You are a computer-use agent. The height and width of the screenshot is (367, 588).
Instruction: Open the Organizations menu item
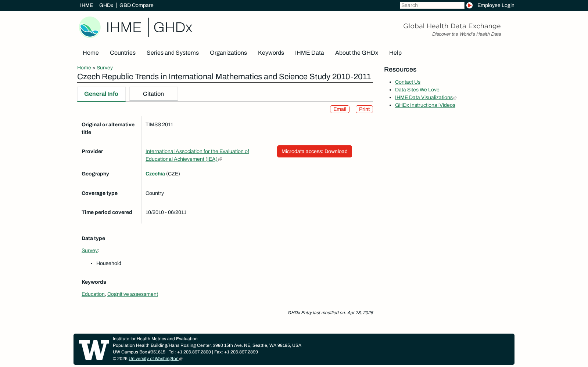(x=228, y=53)
